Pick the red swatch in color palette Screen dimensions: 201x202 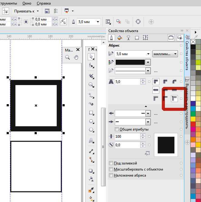click(193, 124)
